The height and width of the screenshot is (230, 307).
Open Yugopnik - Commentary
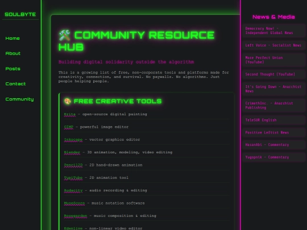click(273, 157)
